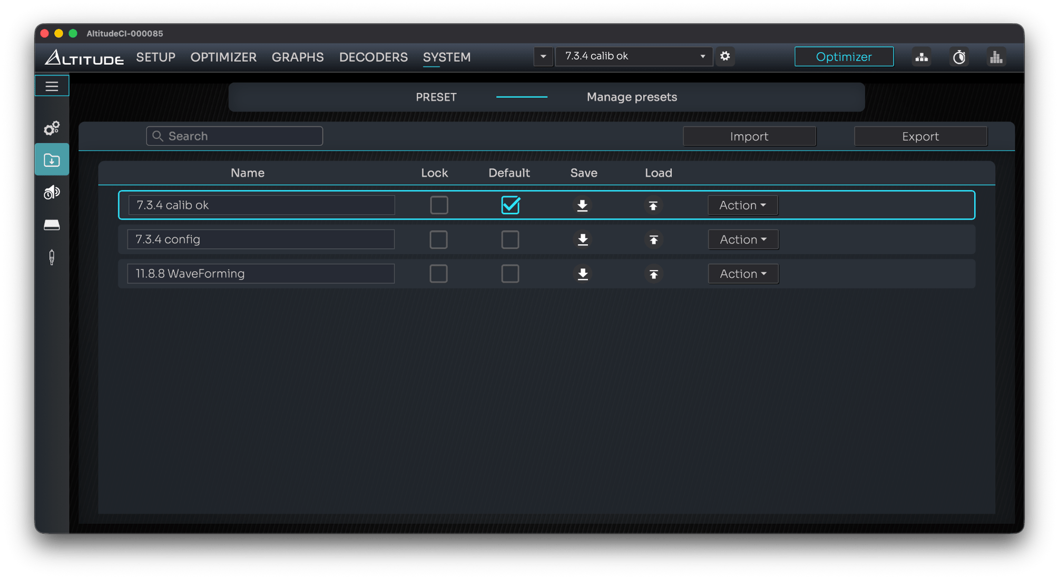Set 11.8.8 WaveForming as default
This screenshot has width=1059, height=579.
coord(510,274)
